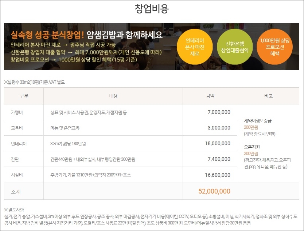304x231 pixels.
Task: Click the 200만원 under 오픈지원
Action: click(251, 154)
